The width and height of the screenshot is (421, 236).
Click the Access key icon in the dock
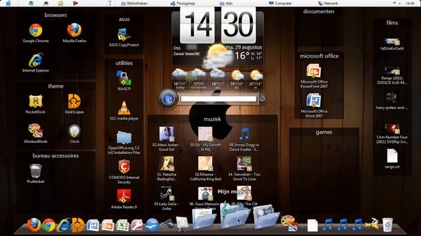pos(137,226)
